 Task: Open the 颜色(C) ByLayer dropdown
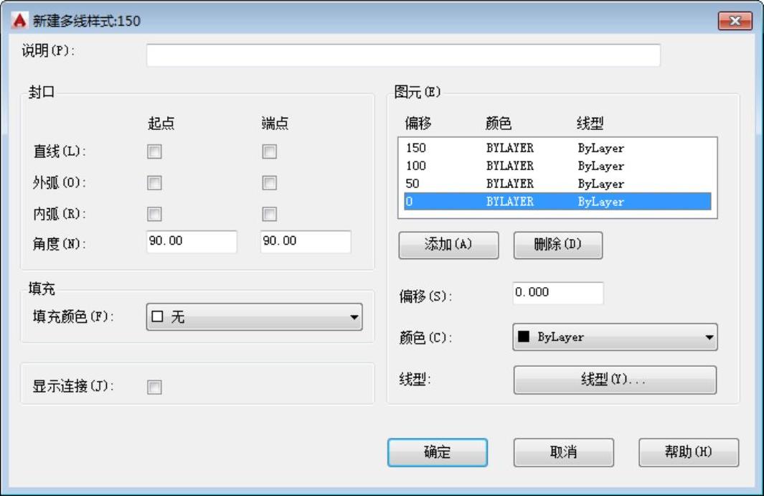615,337
